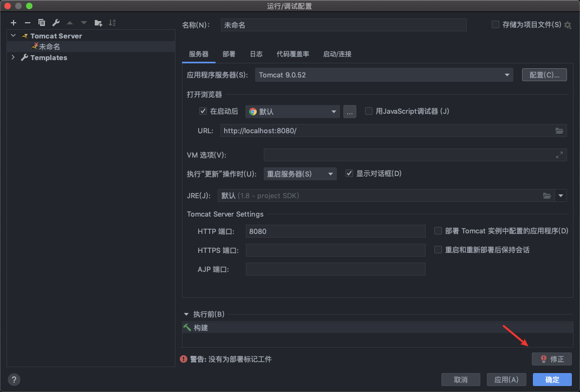Expand the VM options field editor
The width and height of the screenshot is (580, 392).
(559, 155)
